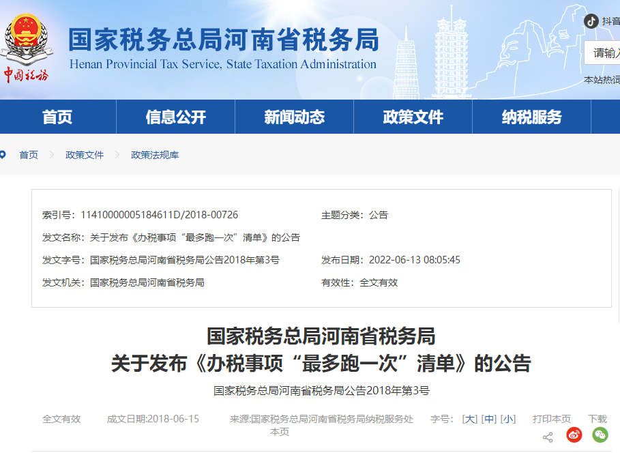Click 打印本页 to print the page
The height and width of the screenshot is (453, 620).
[x=551, y=419]
